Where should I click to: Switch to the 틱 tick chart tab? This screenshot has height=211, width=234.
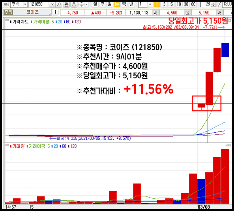click(x=124, y=4)
